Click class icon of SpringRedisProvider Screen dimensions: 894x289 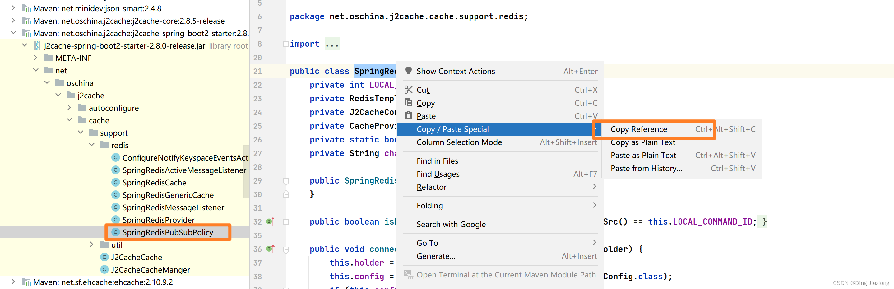tap(116, 220)
